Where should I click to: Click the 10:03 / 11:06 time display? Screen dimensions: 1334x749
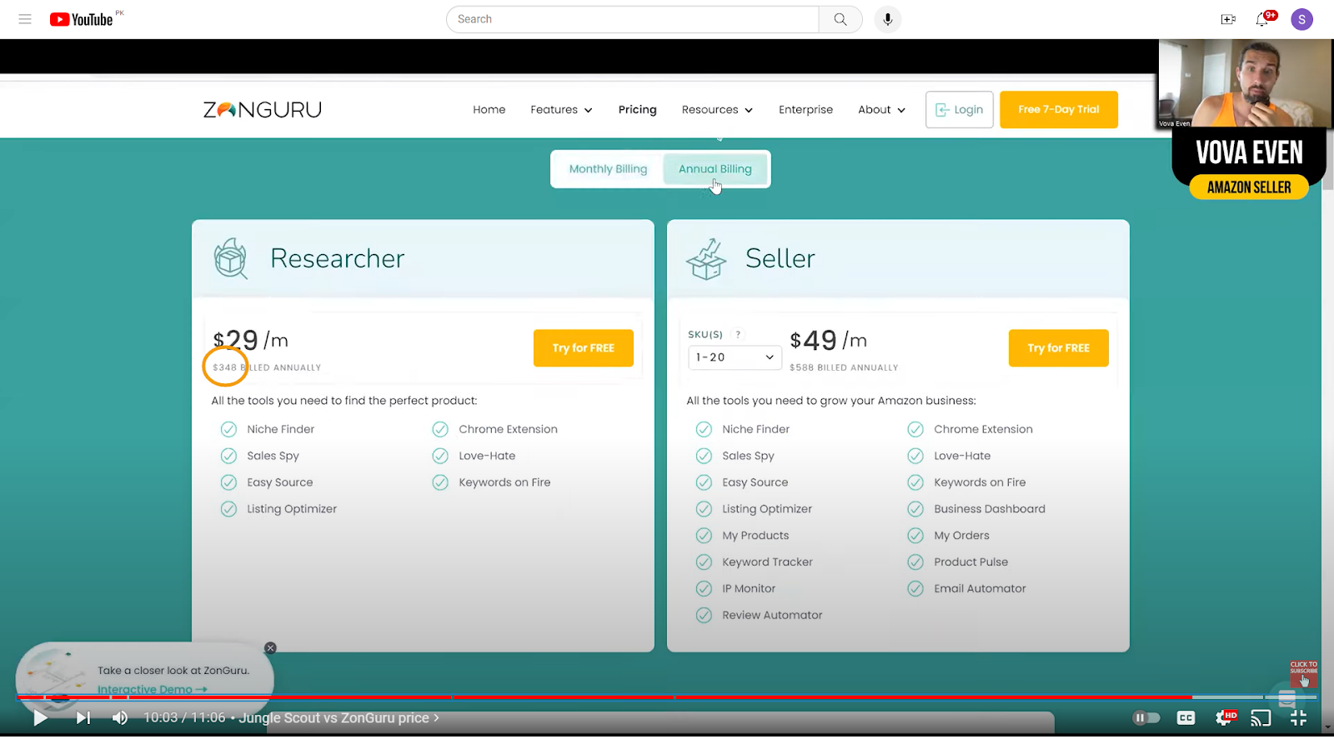click(184, 718)
